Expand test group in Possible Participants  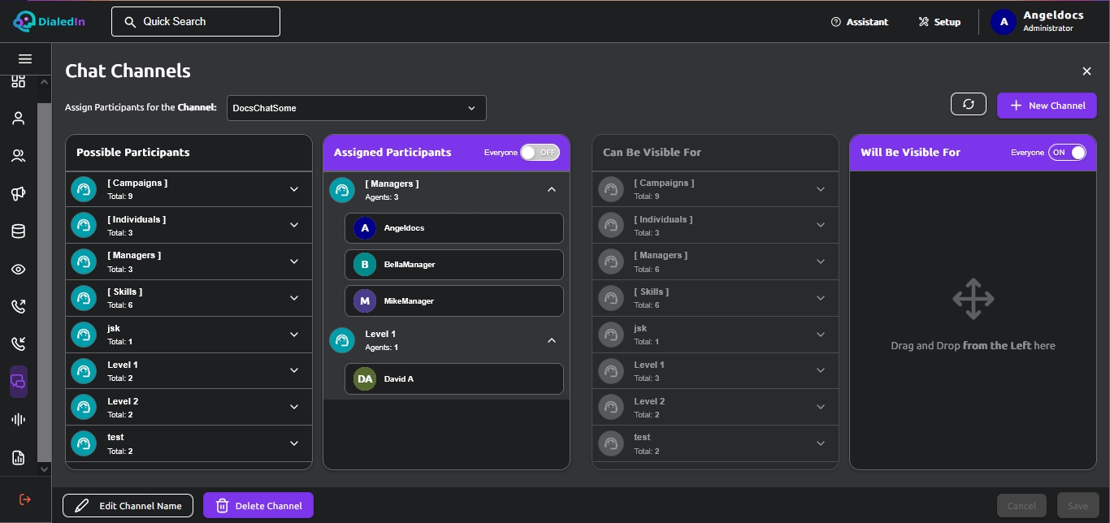[x=294, y=443]
